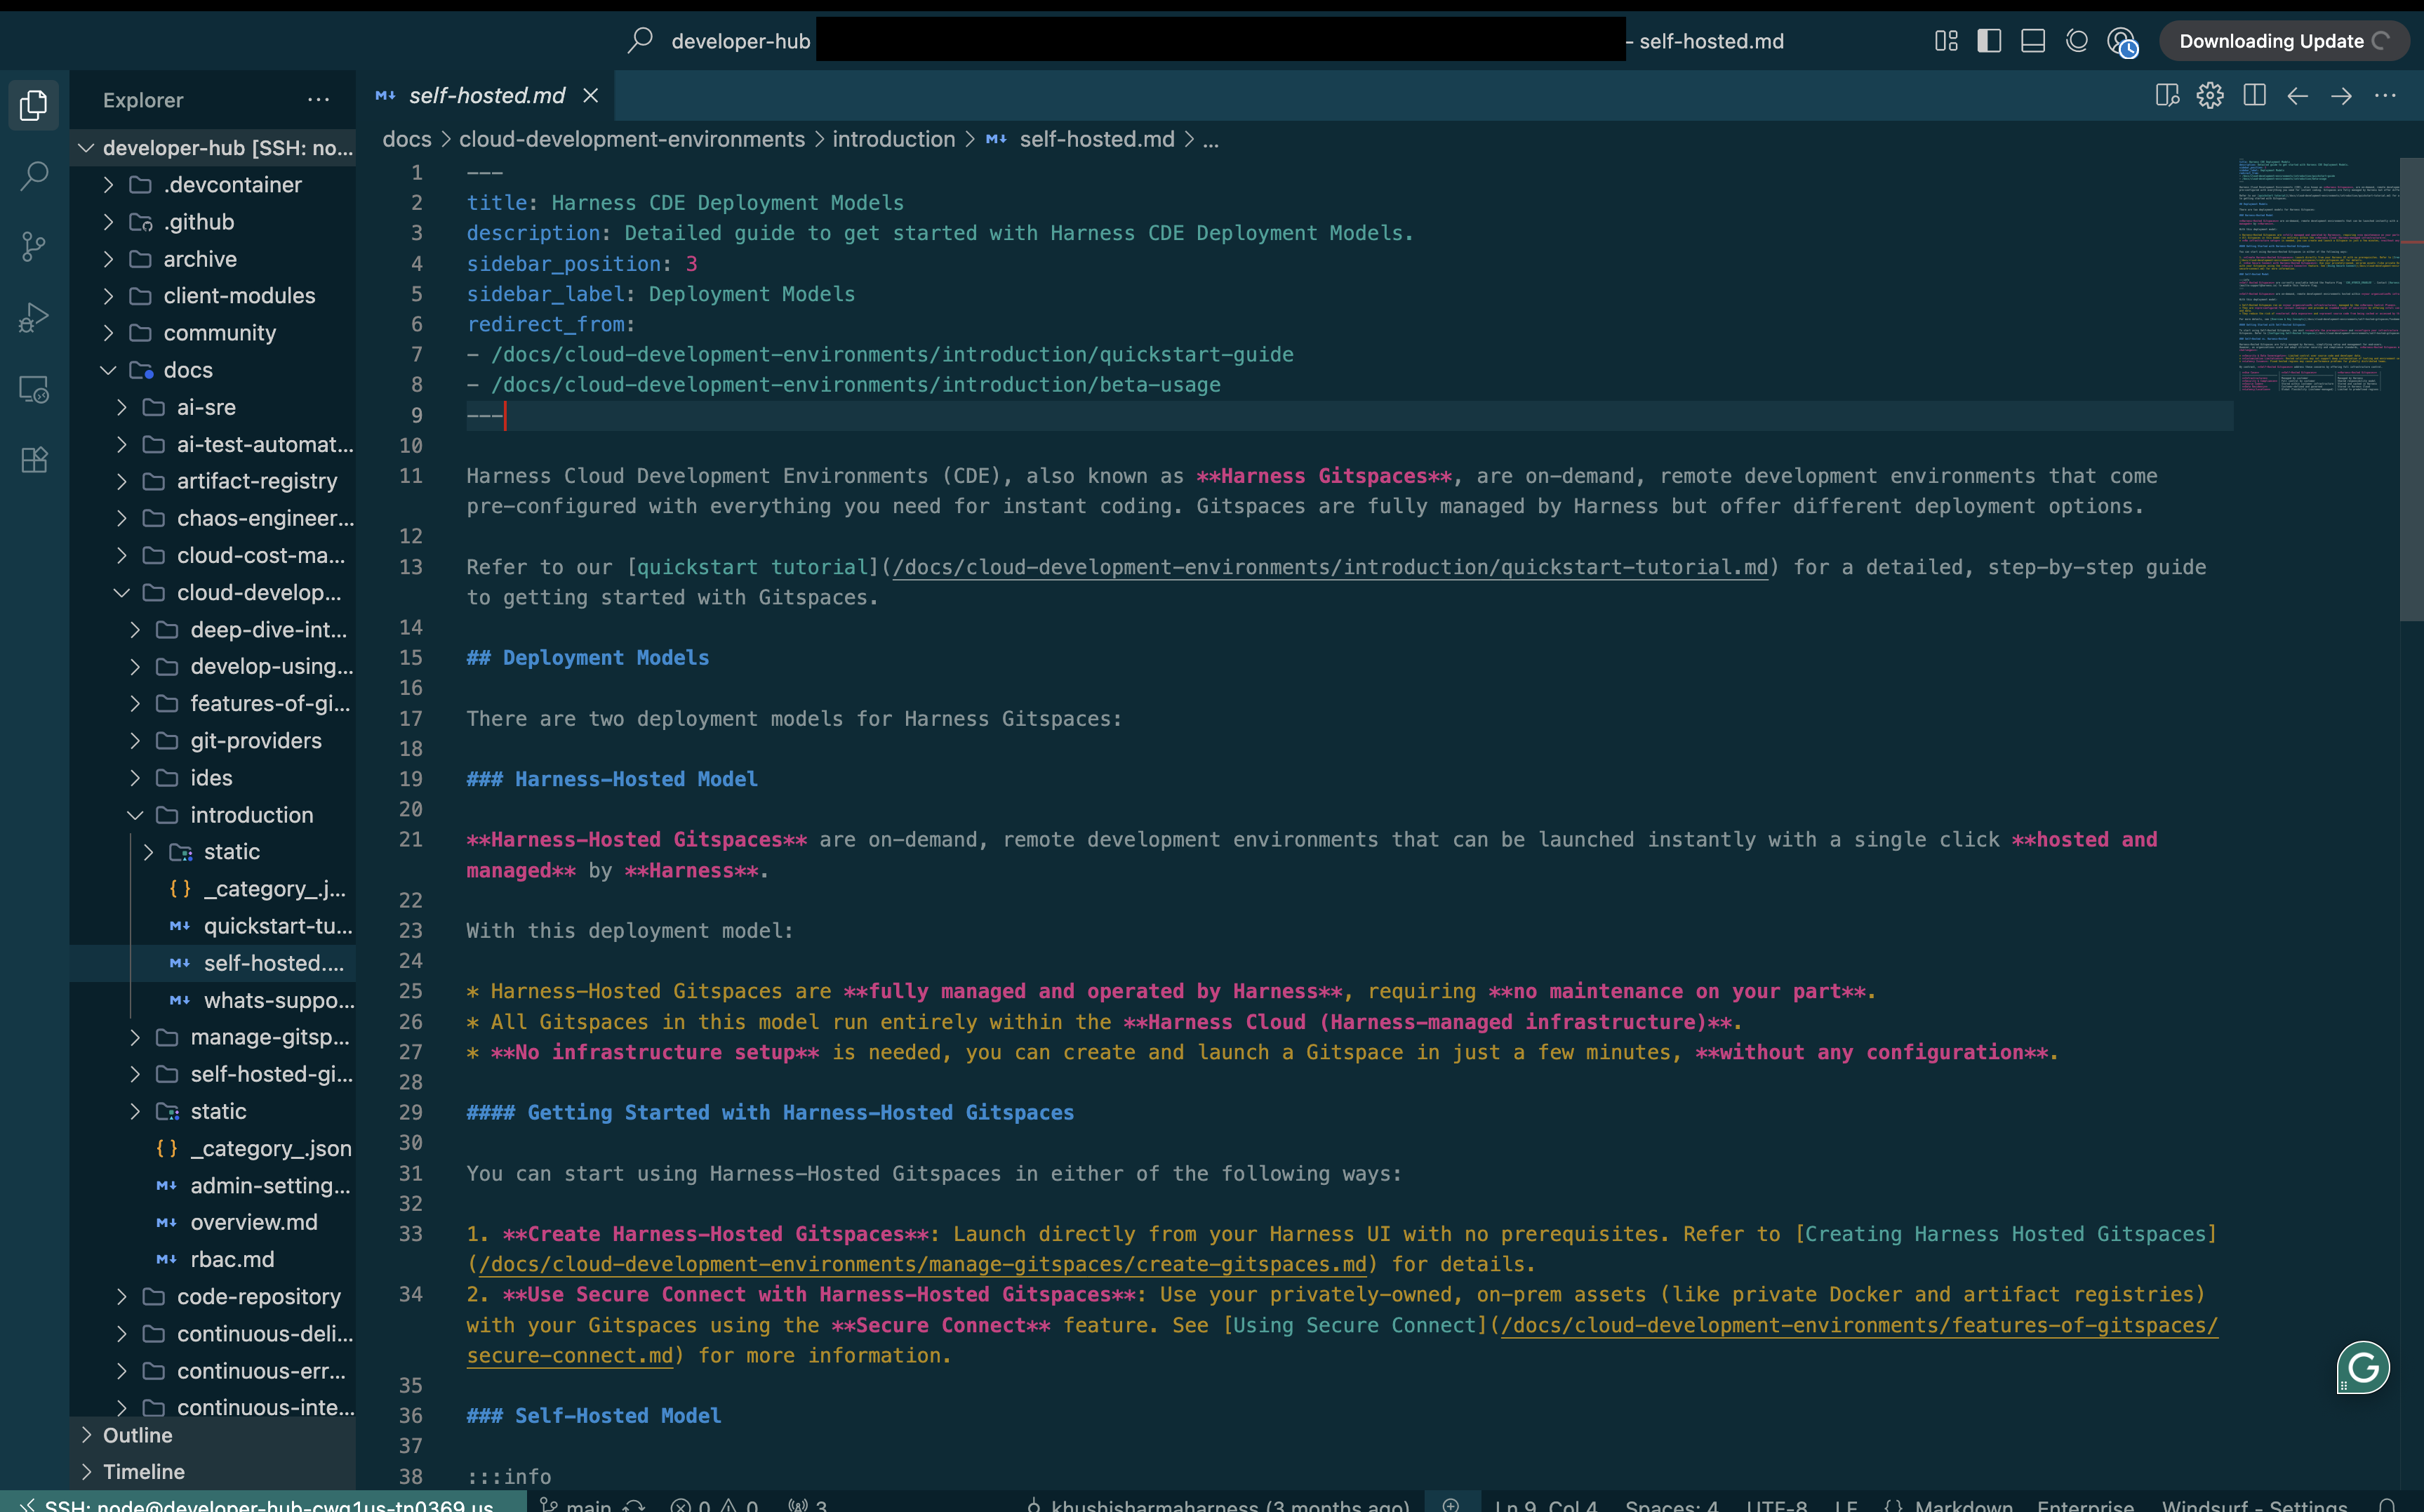Screen dimensions: 2424x1512
Task: Open the Extensions view
Action: (34, 460)
